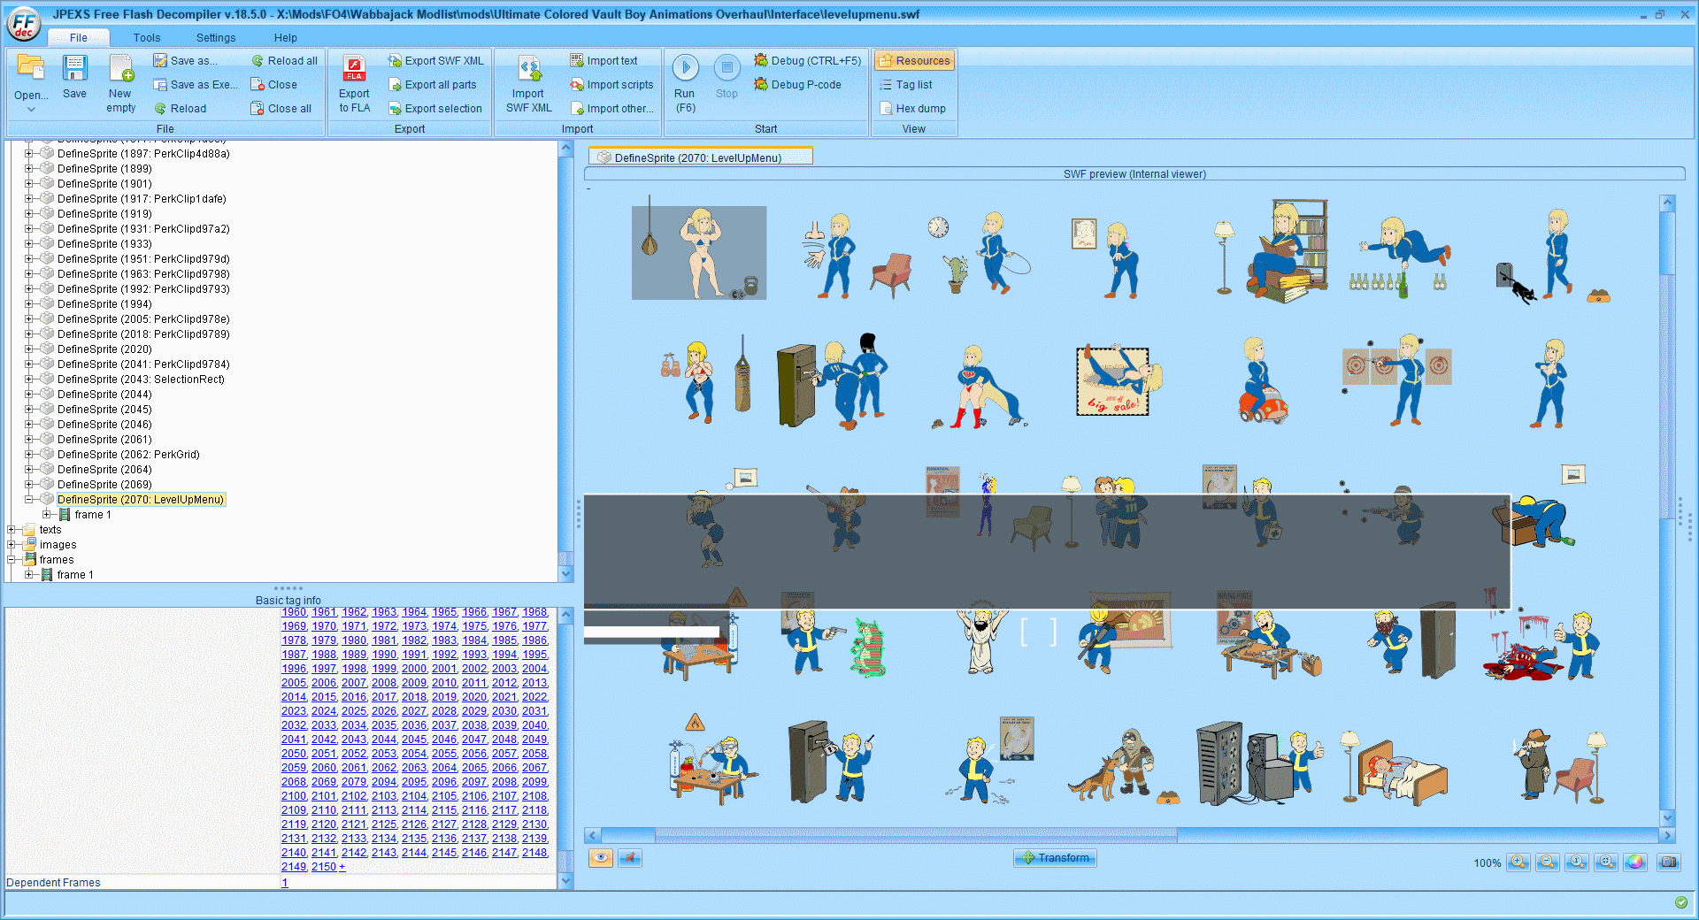Toggle the eye display preview button
This screenshot has height=920, width=1699.
[x=601, y=858]
